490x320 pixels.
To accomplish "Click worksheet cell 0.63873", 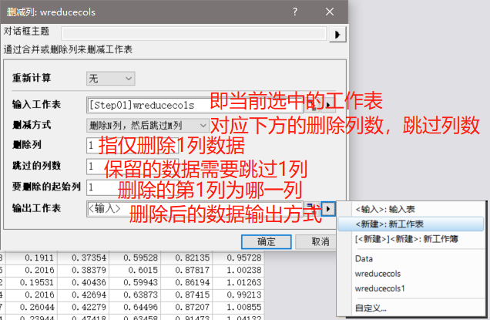I will (x=135, y=295).
